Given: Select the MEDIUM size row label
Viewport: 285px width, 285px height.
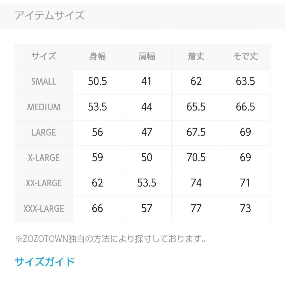Looking at the screenshot, I should point(44,107).
